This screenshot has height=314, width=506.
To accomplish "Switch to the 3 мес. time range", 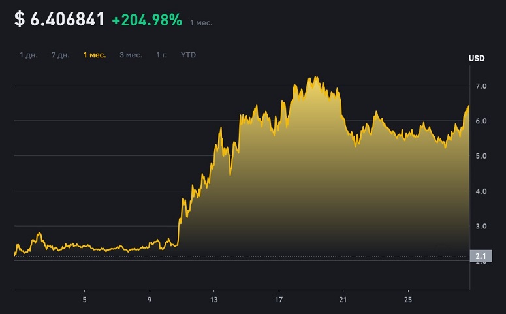I will click(x=131, y=55).
